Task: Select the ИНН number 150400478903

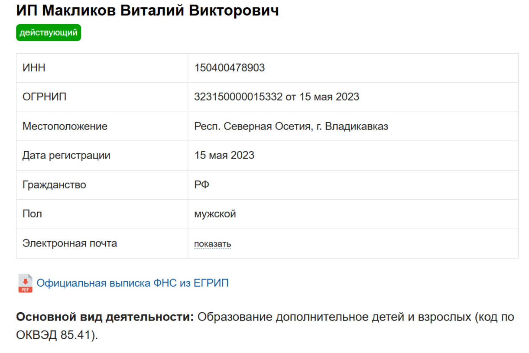Action: click(229, 68)
